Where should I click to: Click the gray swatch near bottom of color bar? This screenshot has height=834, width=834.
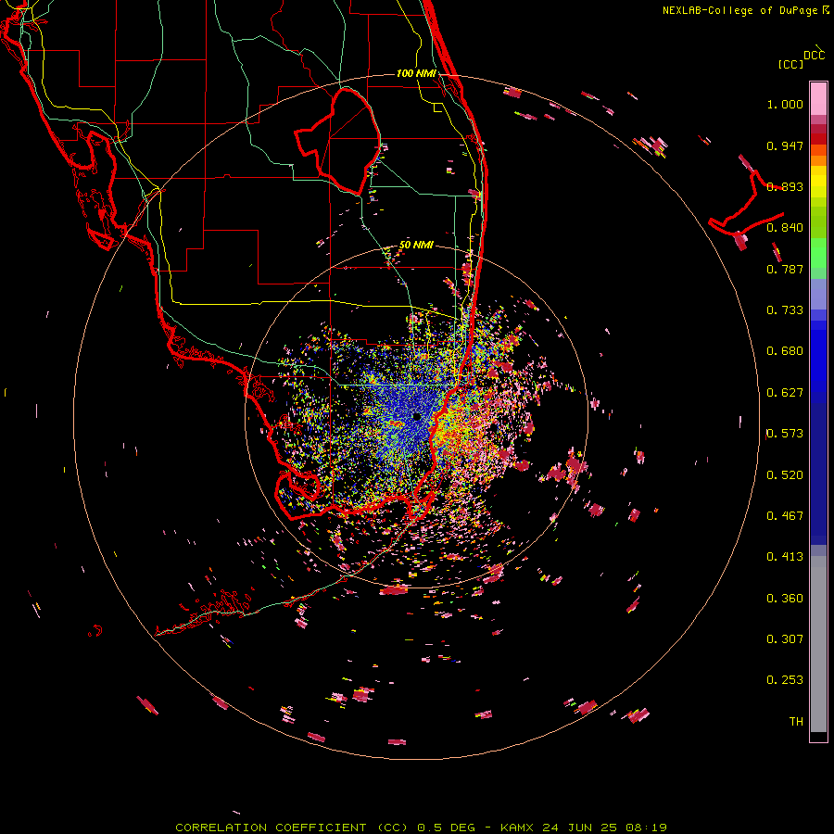pos(818,644)
